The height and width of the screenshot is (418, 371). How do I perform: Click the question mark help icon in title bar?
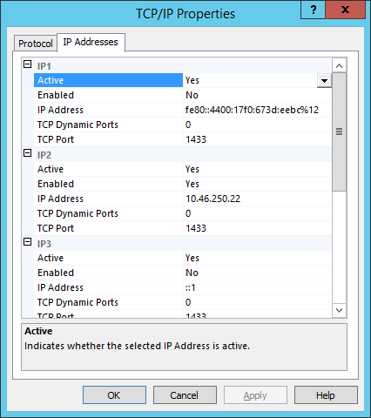coord(314,10)
